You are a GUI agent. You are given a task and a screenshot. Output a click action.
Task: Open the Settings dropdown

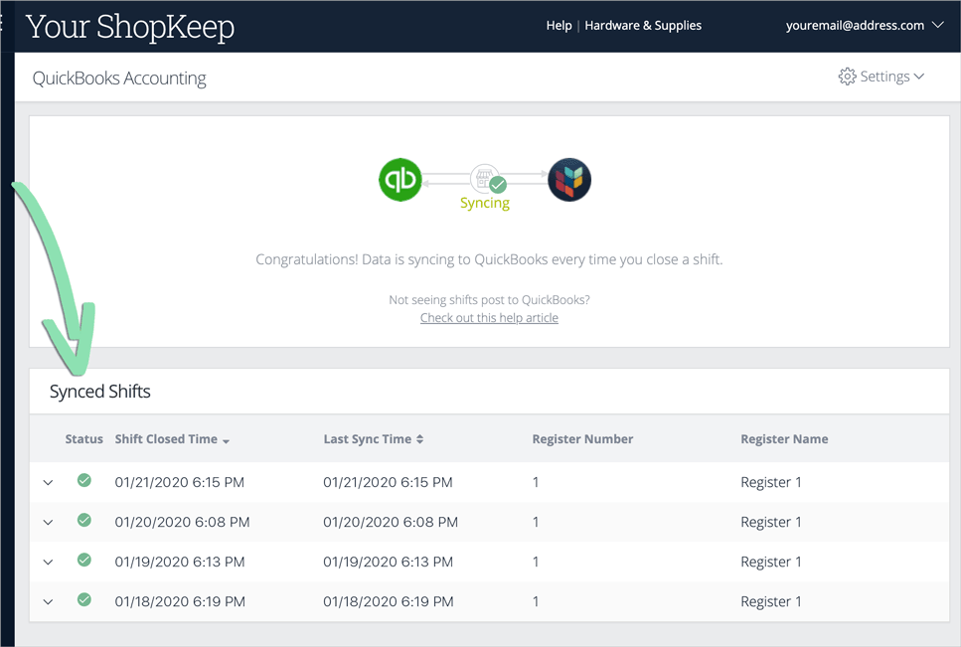pos(881,77)
